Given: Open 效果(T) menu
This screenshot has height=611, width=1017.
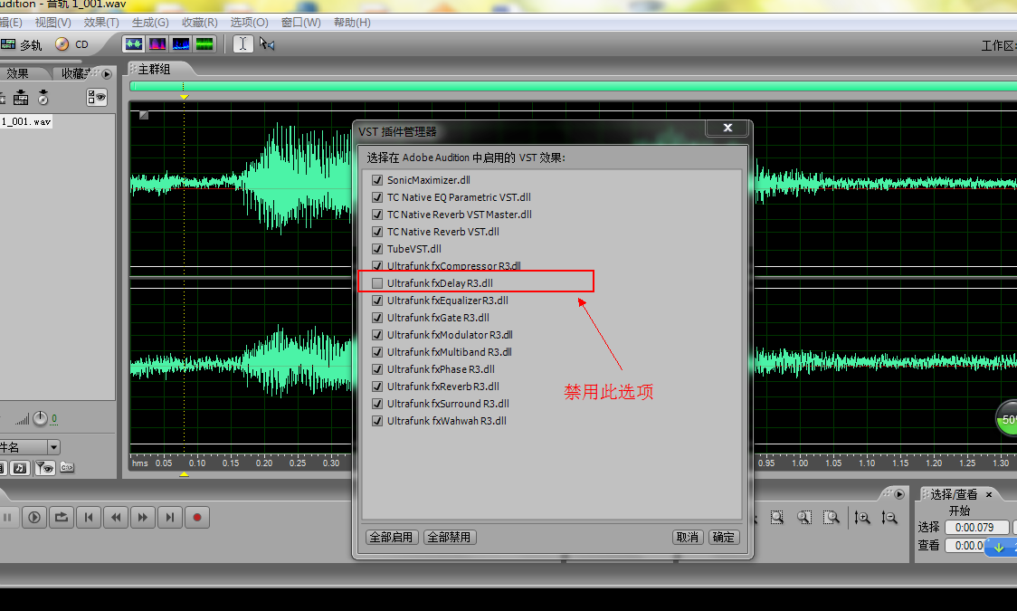Looking at the screenshot, I should pyautogui.click(x=101, y=22).
